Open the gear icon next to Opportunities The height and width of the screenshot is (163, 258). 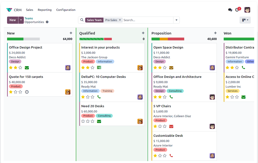(47, 22)
